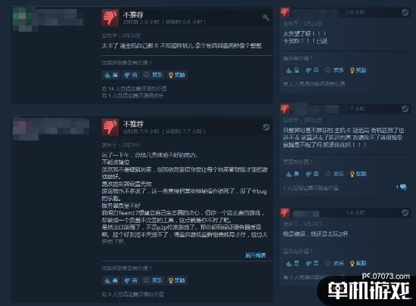Click the Steam icon on the top-right review
Viewport: 416px width, 306px height.
[x=405, y=12]
